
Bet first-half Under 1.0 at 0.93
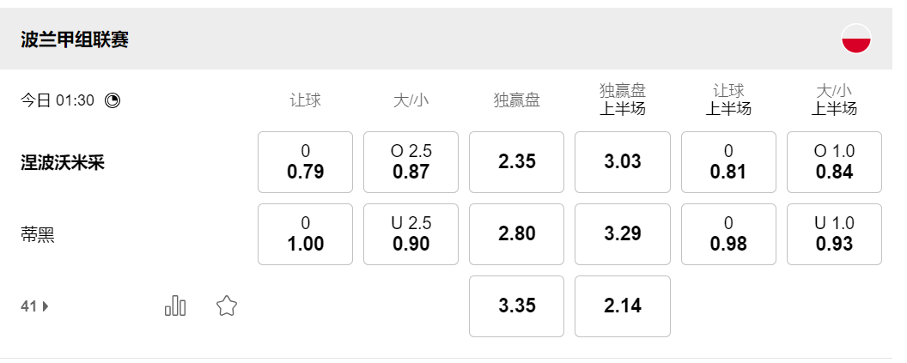(834, 234)
